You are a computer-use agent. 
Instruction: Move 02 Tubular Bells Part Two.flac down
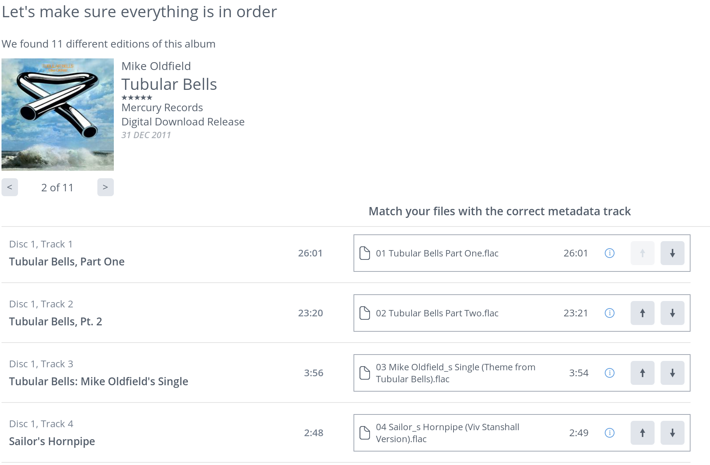[672, 313]
